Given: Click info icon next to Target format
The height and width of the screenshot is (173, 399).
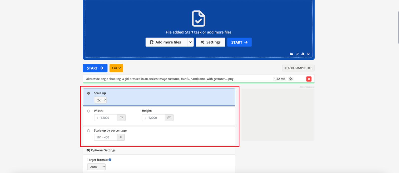Looking at the screenshot, I should (110, 160).
